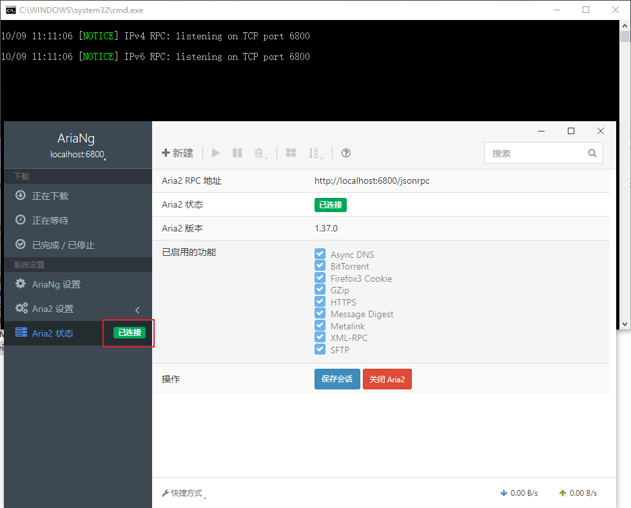Click the start/play task icon
Screen dimensions: 631x508
tap(216, 153)
